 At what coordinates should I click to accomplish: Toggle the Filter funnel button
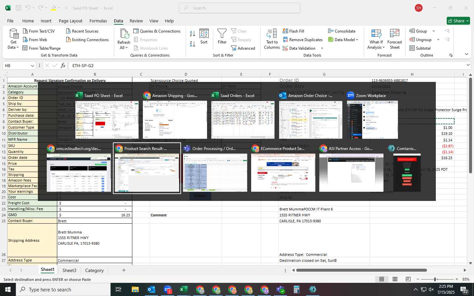[x=222, y=37]
